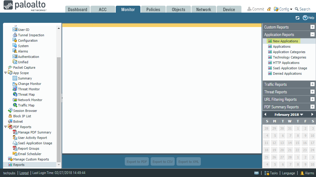
Task: Open the Alarms log icon
Action: click(x=15, y=51)
